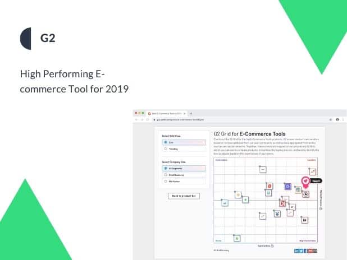Open a new browser tab
Image resolution: width=347 pixels, height=260 pixels.
(191, 113)
